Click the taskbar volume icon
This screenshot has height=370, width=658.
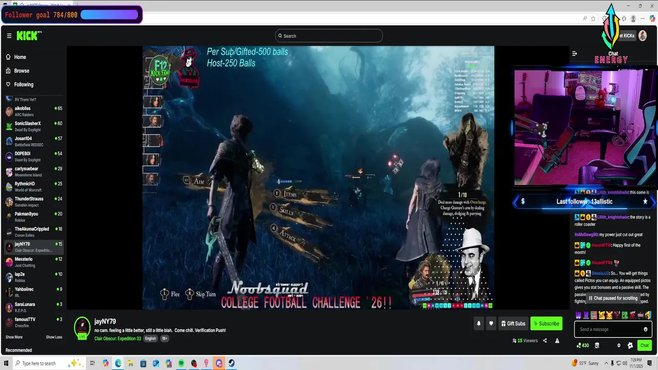[624, 363]
